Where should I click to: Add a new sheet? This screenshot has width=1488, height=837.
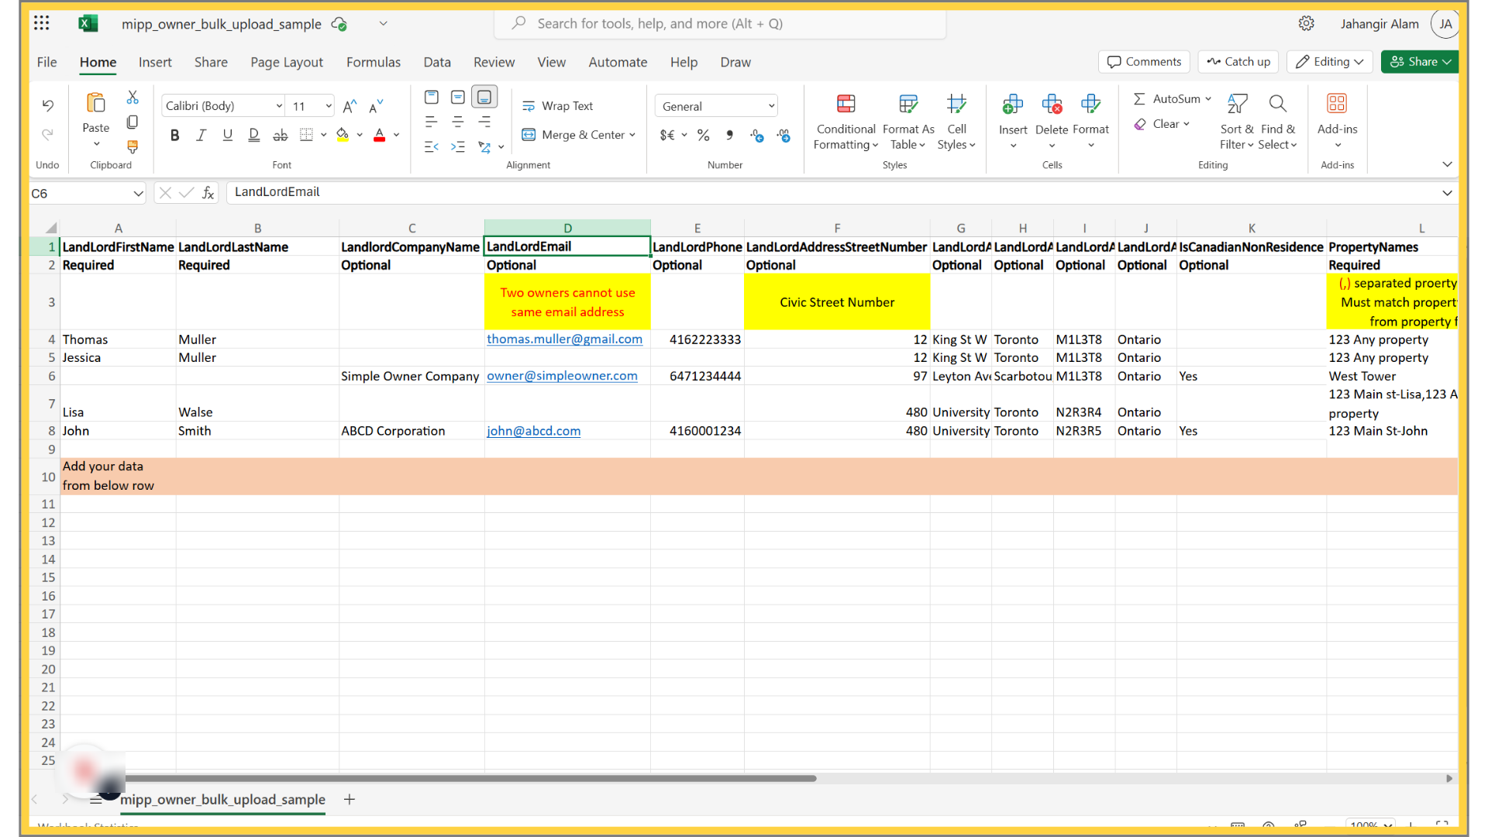pos(350,799)
